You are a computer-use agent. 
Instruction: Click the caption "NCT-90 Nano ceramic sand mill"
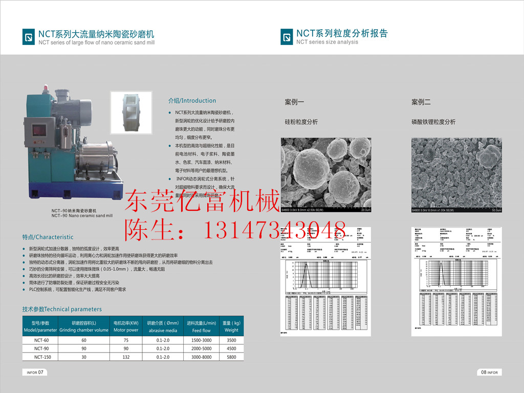(x=82, y=216)
